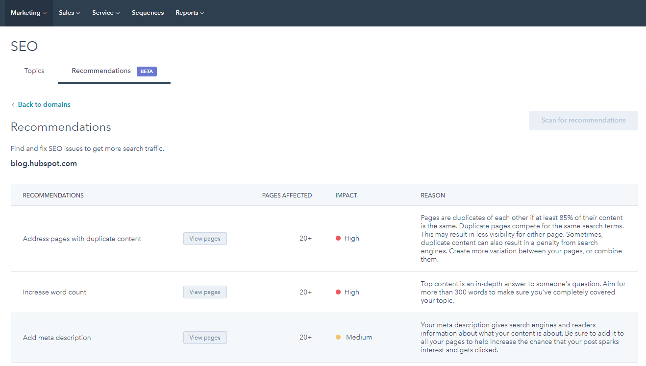Click the yellow Medium impact dot
This screenshot has height=366, width=646.
click(338, 337)
